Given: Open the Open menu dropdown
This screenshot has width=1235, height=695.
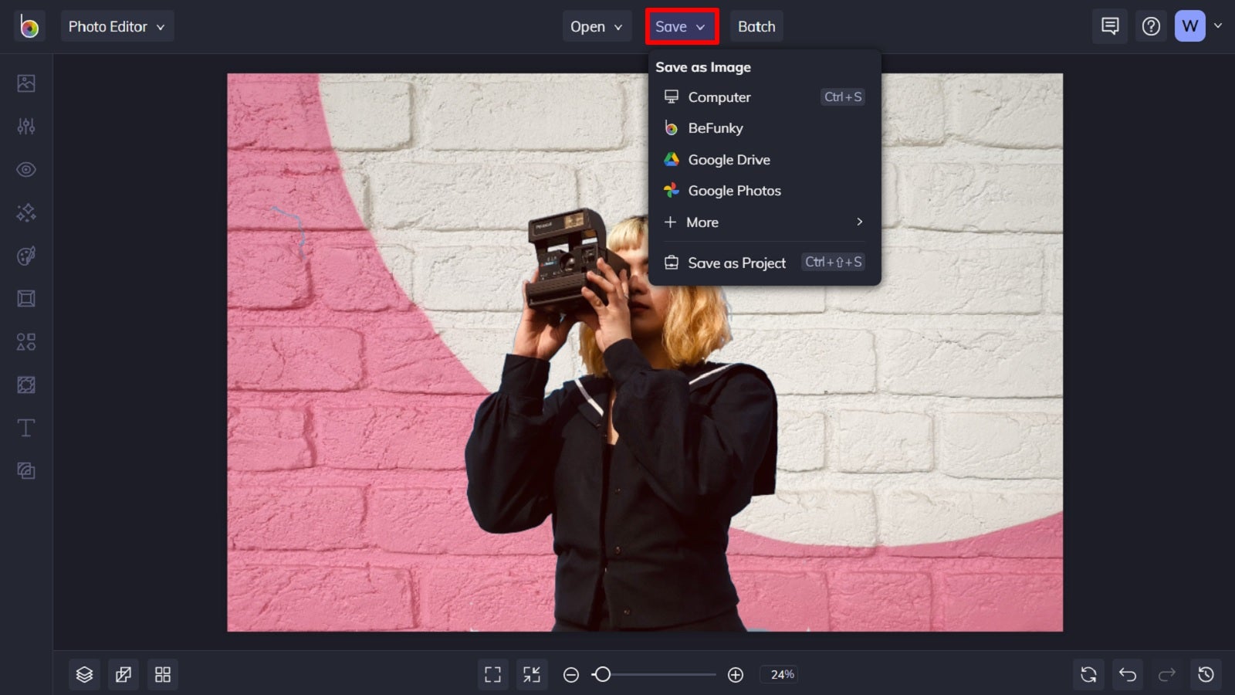Looking at the screenshot, I should point(596,25).
